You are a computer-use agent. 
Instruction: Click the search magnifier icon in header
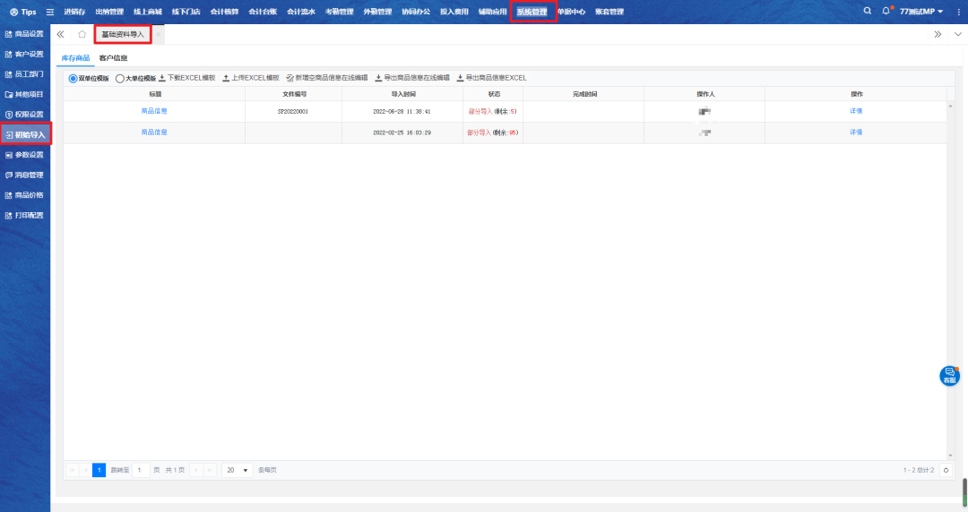tap(867, 11)
